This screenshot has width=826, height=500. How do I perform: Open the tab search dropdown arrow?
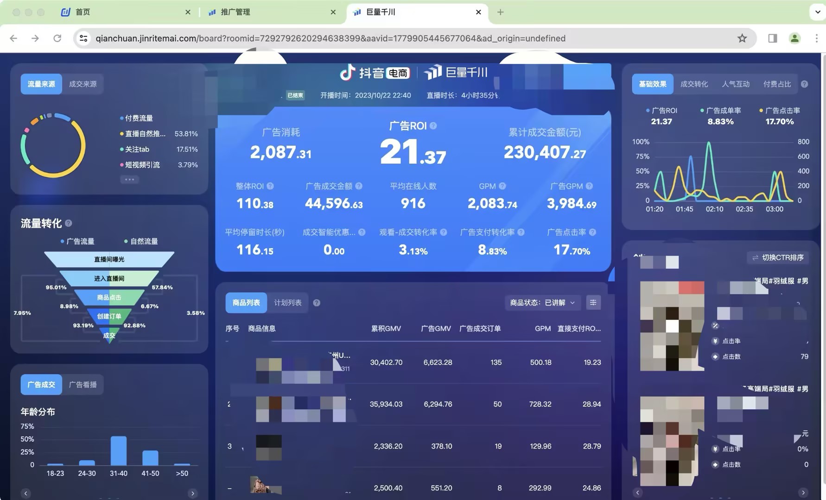click(818, 12)
